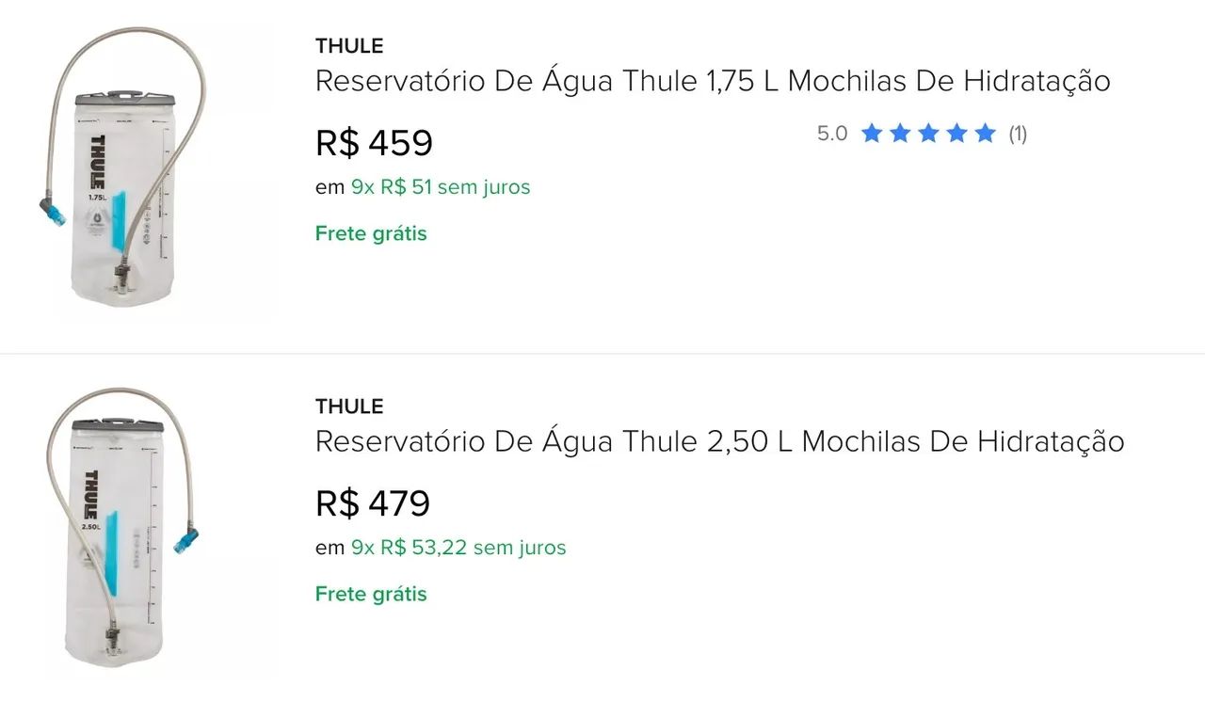Screen dimensions: 1205x701
Task: Click the fourth rating star icon
Action: tap(956, 133)
